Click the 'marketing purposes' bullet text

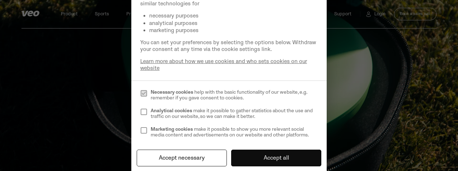(x=174, y=30)
